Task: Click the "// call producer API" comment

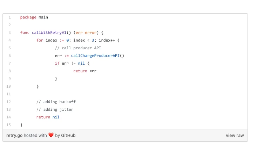Action: coord(78,48)
